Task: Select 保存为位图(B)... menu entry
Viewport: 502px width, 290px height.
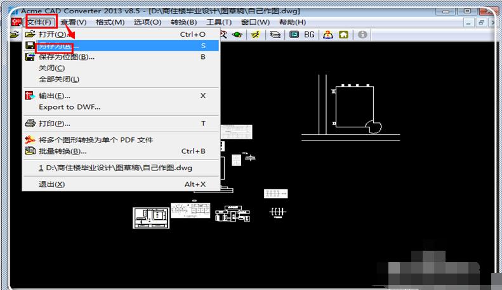Action: point(121,57)
